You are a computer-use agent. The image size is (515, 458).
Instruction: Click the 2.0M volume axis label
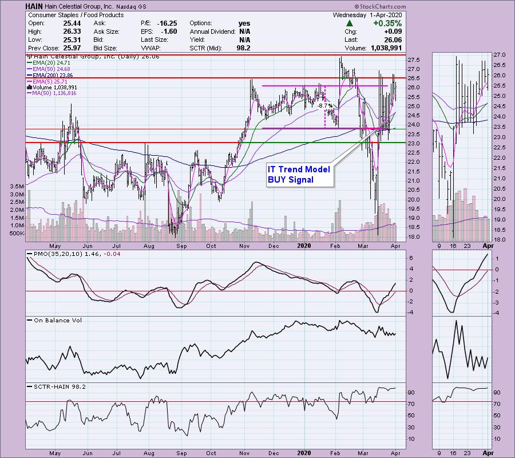(x=17, y=210)
